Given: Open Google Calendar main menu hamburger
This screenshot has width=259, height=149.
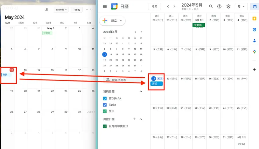Looking at the screenshot, I should [105, 6].
